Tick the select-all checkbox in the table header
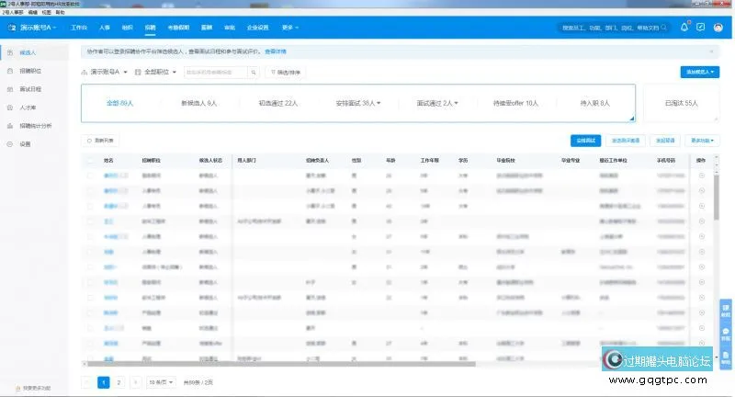This screenshot has height=397, width=735. tap(90, 160)
